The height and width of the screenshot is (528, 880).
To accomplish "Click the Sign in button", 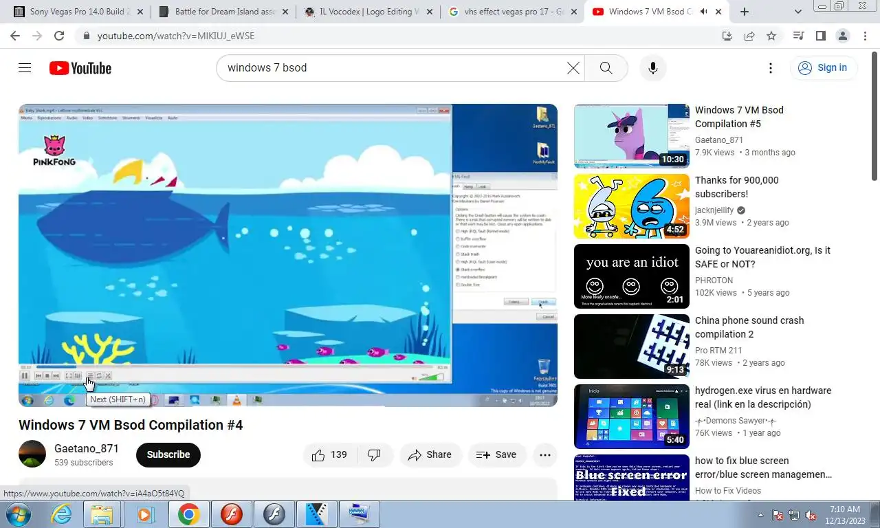I will (x=823, y=67).
